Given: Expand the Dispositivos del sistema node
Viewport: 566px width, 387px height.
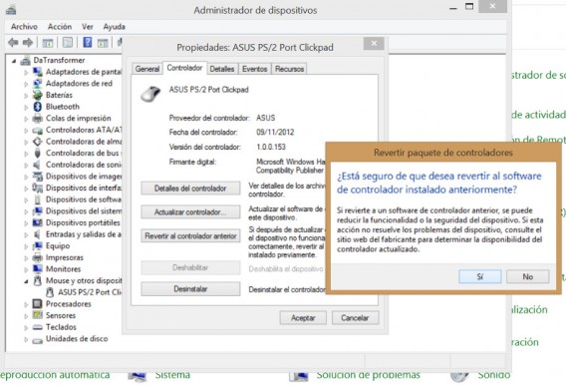Looking at the screenshot, I should pyautogui.click(x=26, y=211).
